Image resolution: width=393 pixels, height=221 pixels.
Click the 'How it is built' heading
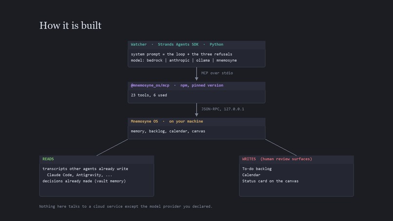pos(70,25)
